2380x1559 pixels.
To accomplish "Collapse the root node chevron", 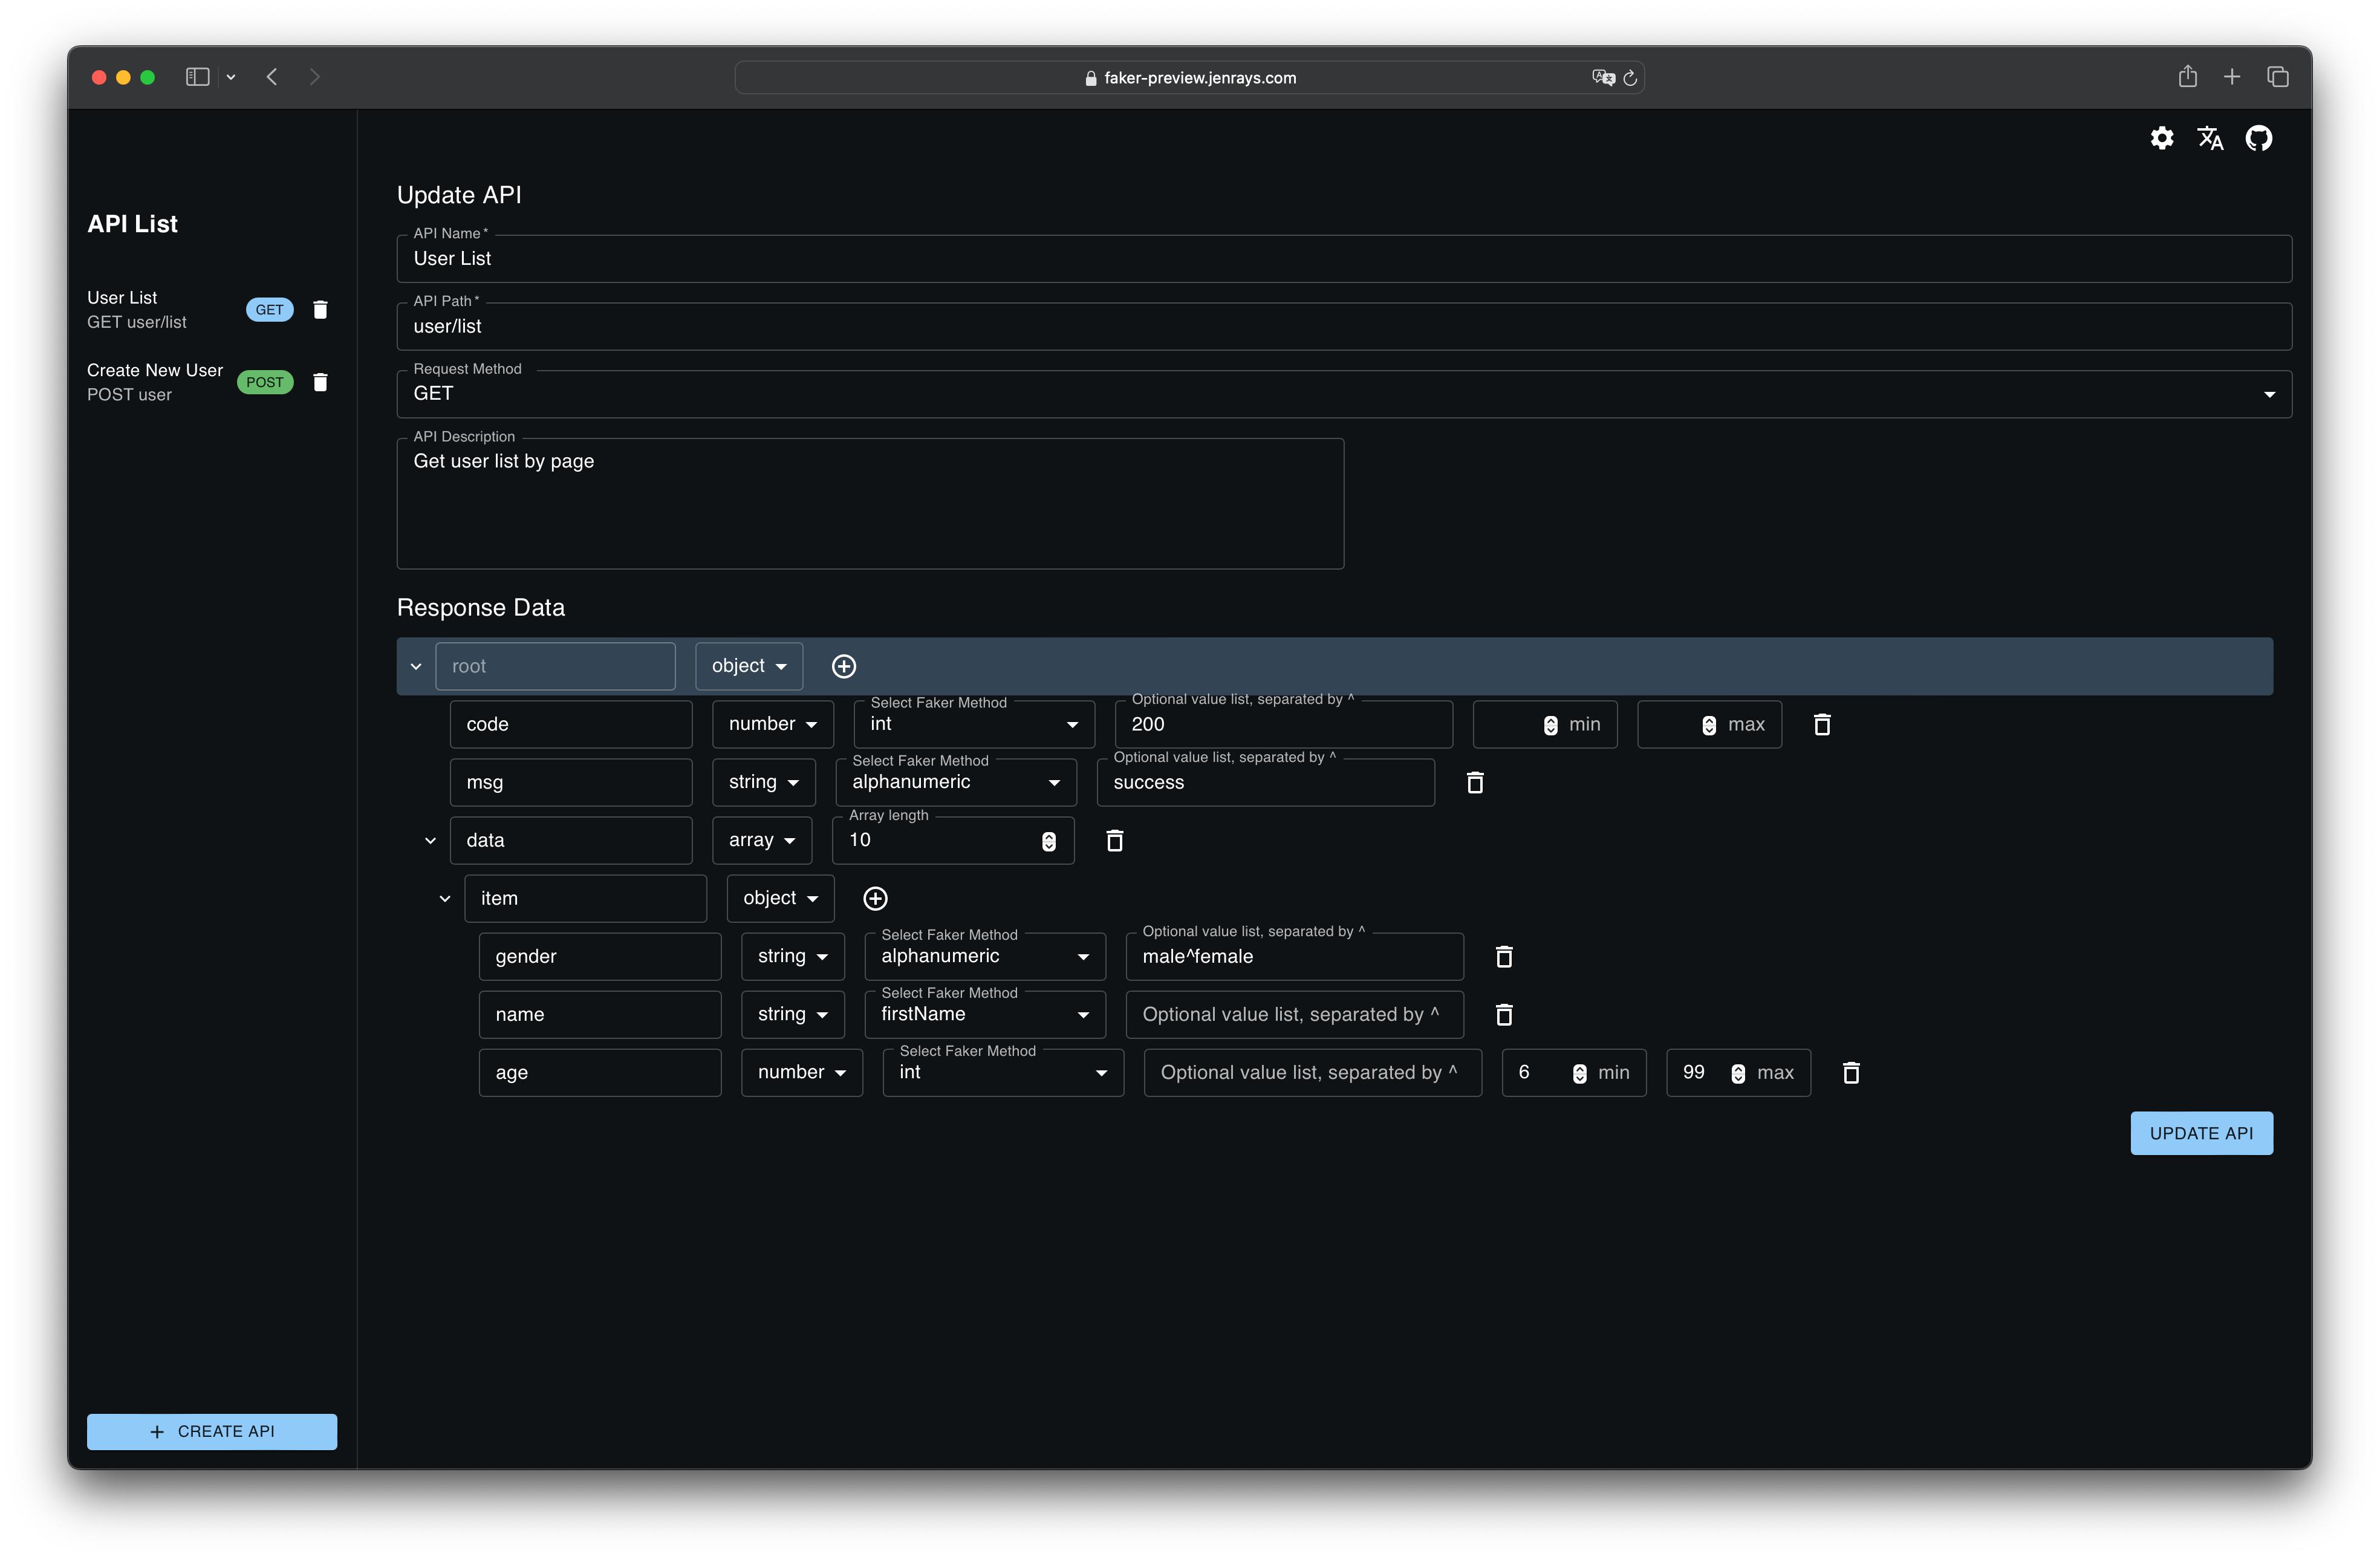I will click(416, 666).
